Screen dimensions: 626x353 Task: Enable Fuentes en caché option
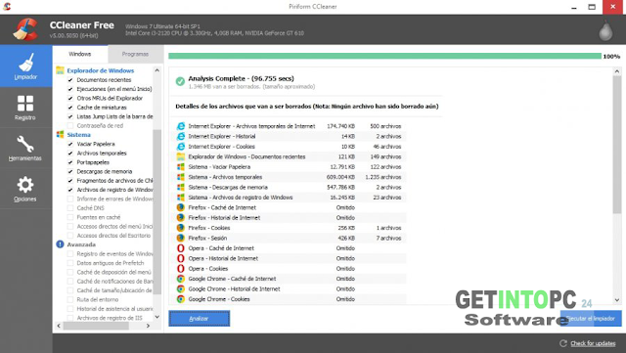pyautogui.click(x=70, y=217)
